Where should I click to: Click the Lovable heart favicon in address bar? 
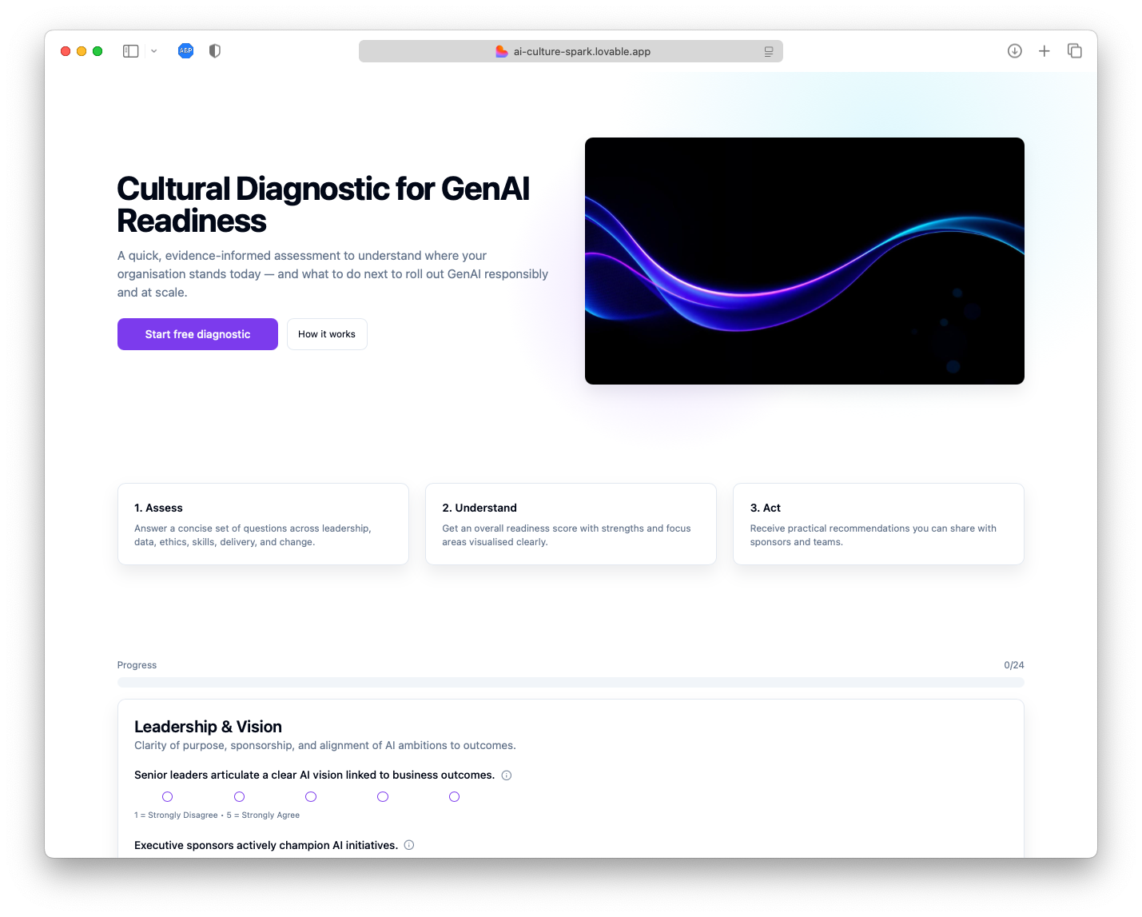(x=502, y=51)
